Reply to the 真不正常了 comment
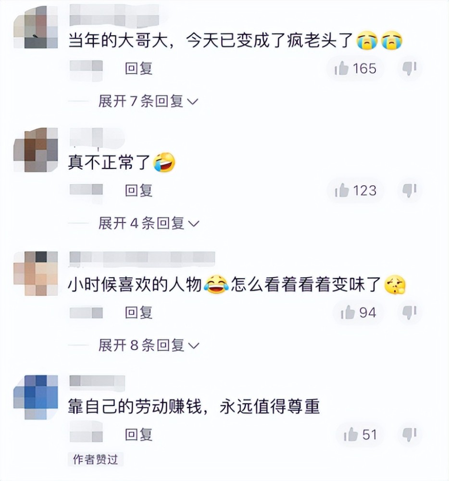 [x=138, y=190]
